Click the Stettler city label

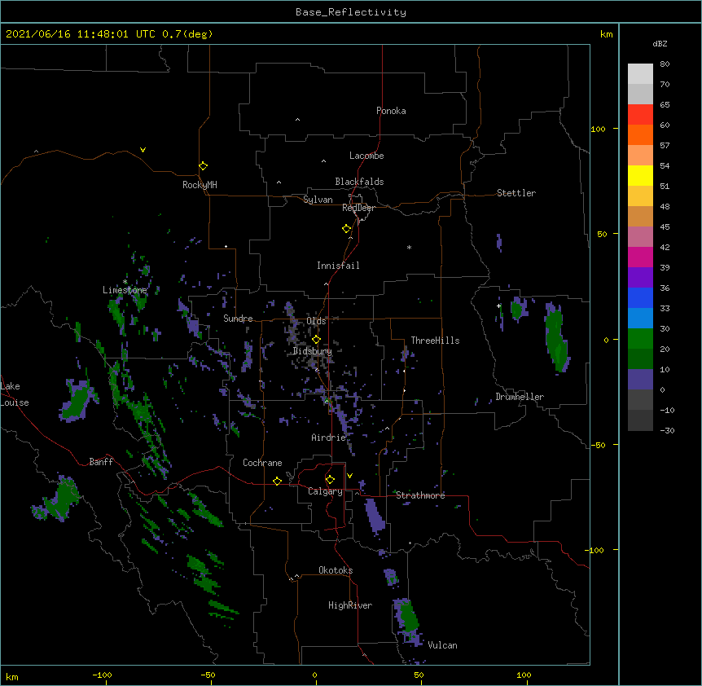pyautogui.click(x=516, y=193)
